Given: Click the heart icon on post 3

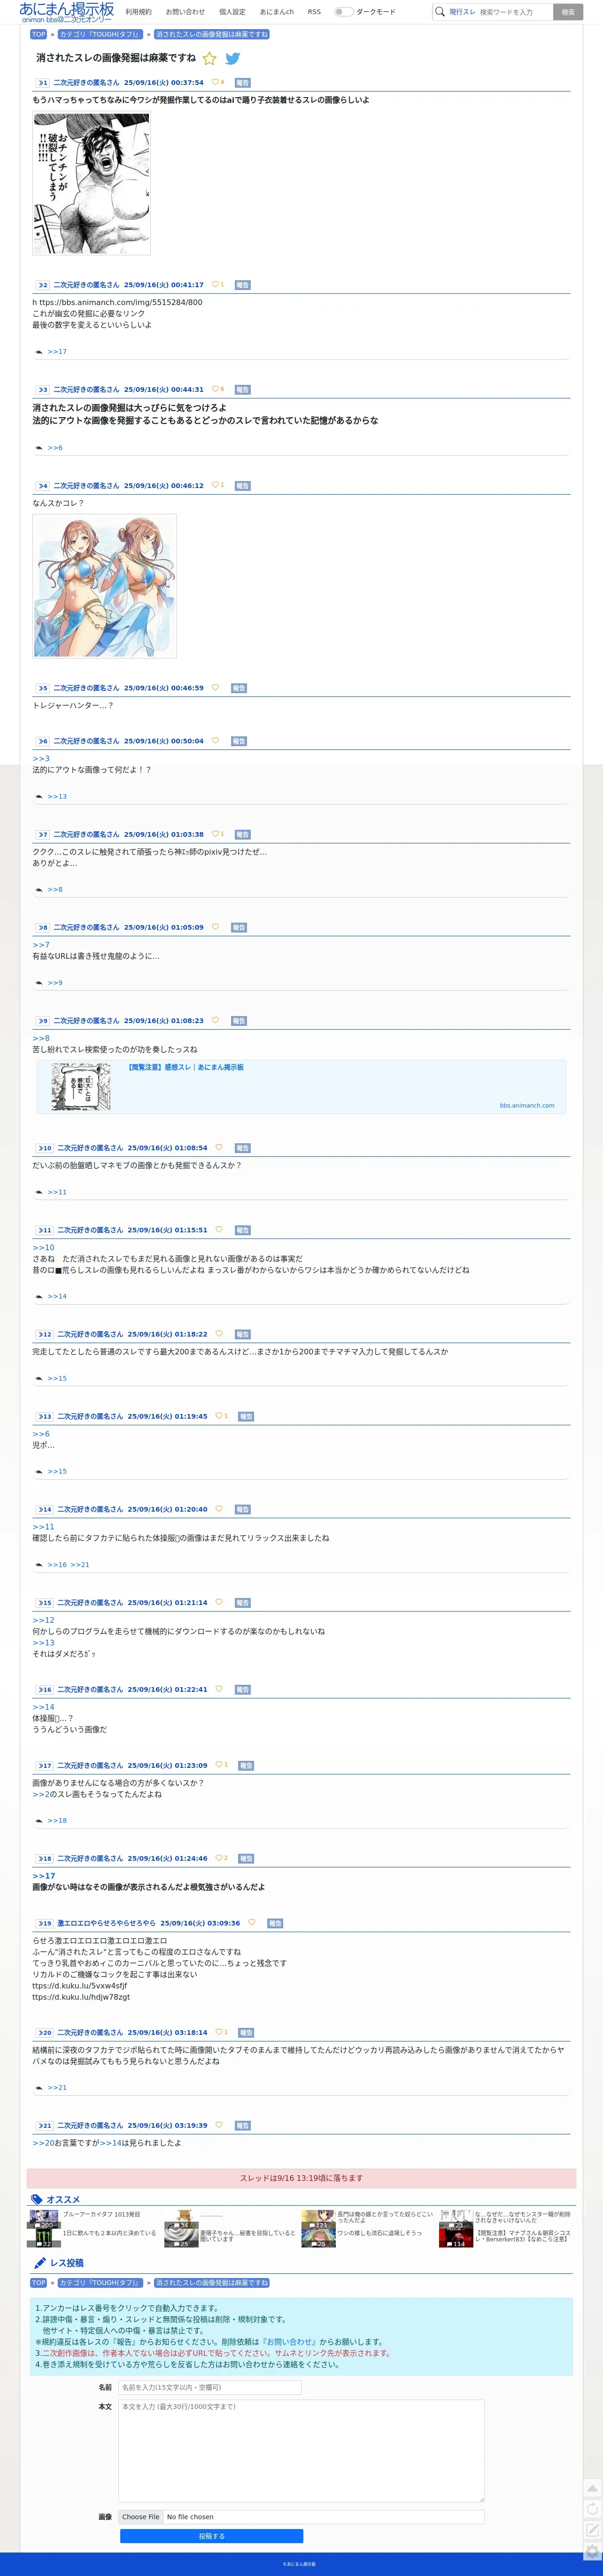Looking at the screenshot, I should point(215,389).
